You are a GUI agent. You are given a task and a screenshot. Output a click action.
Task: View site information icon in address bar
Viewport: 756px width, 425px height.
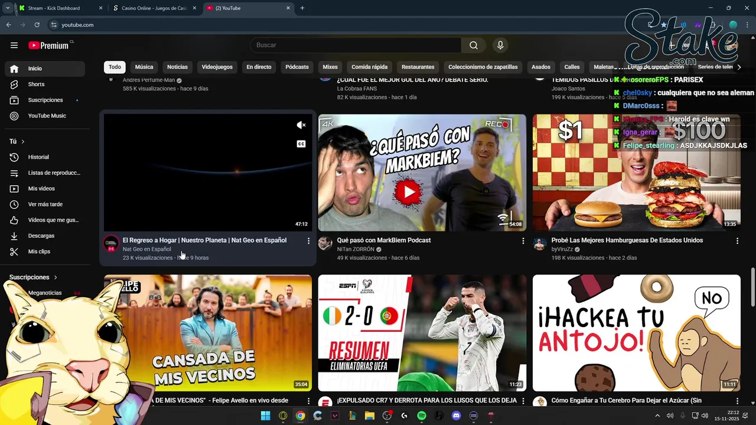54,25
